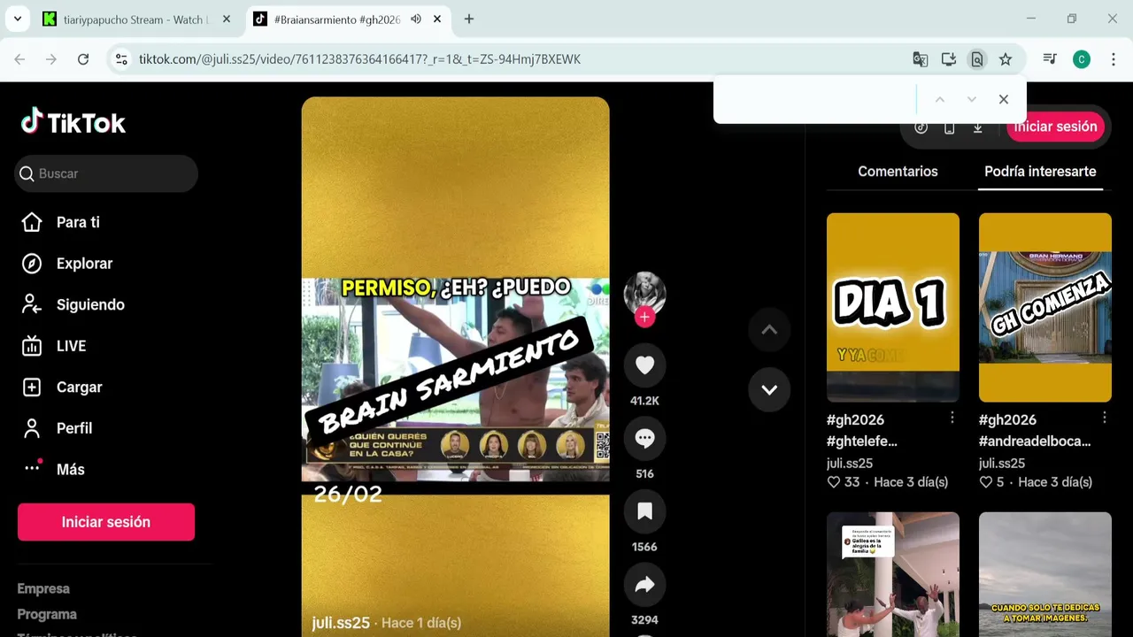The height and width of the screenshot is (637, 1133).
Task: Open the Chrome profile avatar C
Action: 1082,59
